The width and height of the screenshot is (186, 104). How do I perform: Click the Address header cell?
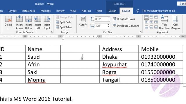[x=119, y=49]
